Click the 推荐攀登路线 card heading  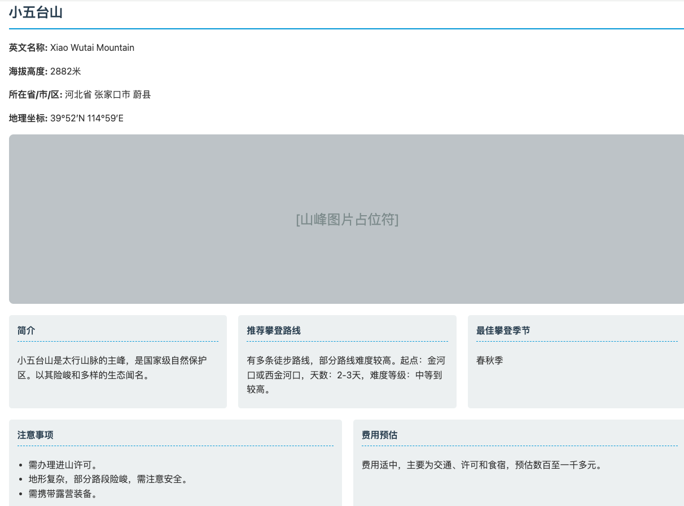pos(274,330)
